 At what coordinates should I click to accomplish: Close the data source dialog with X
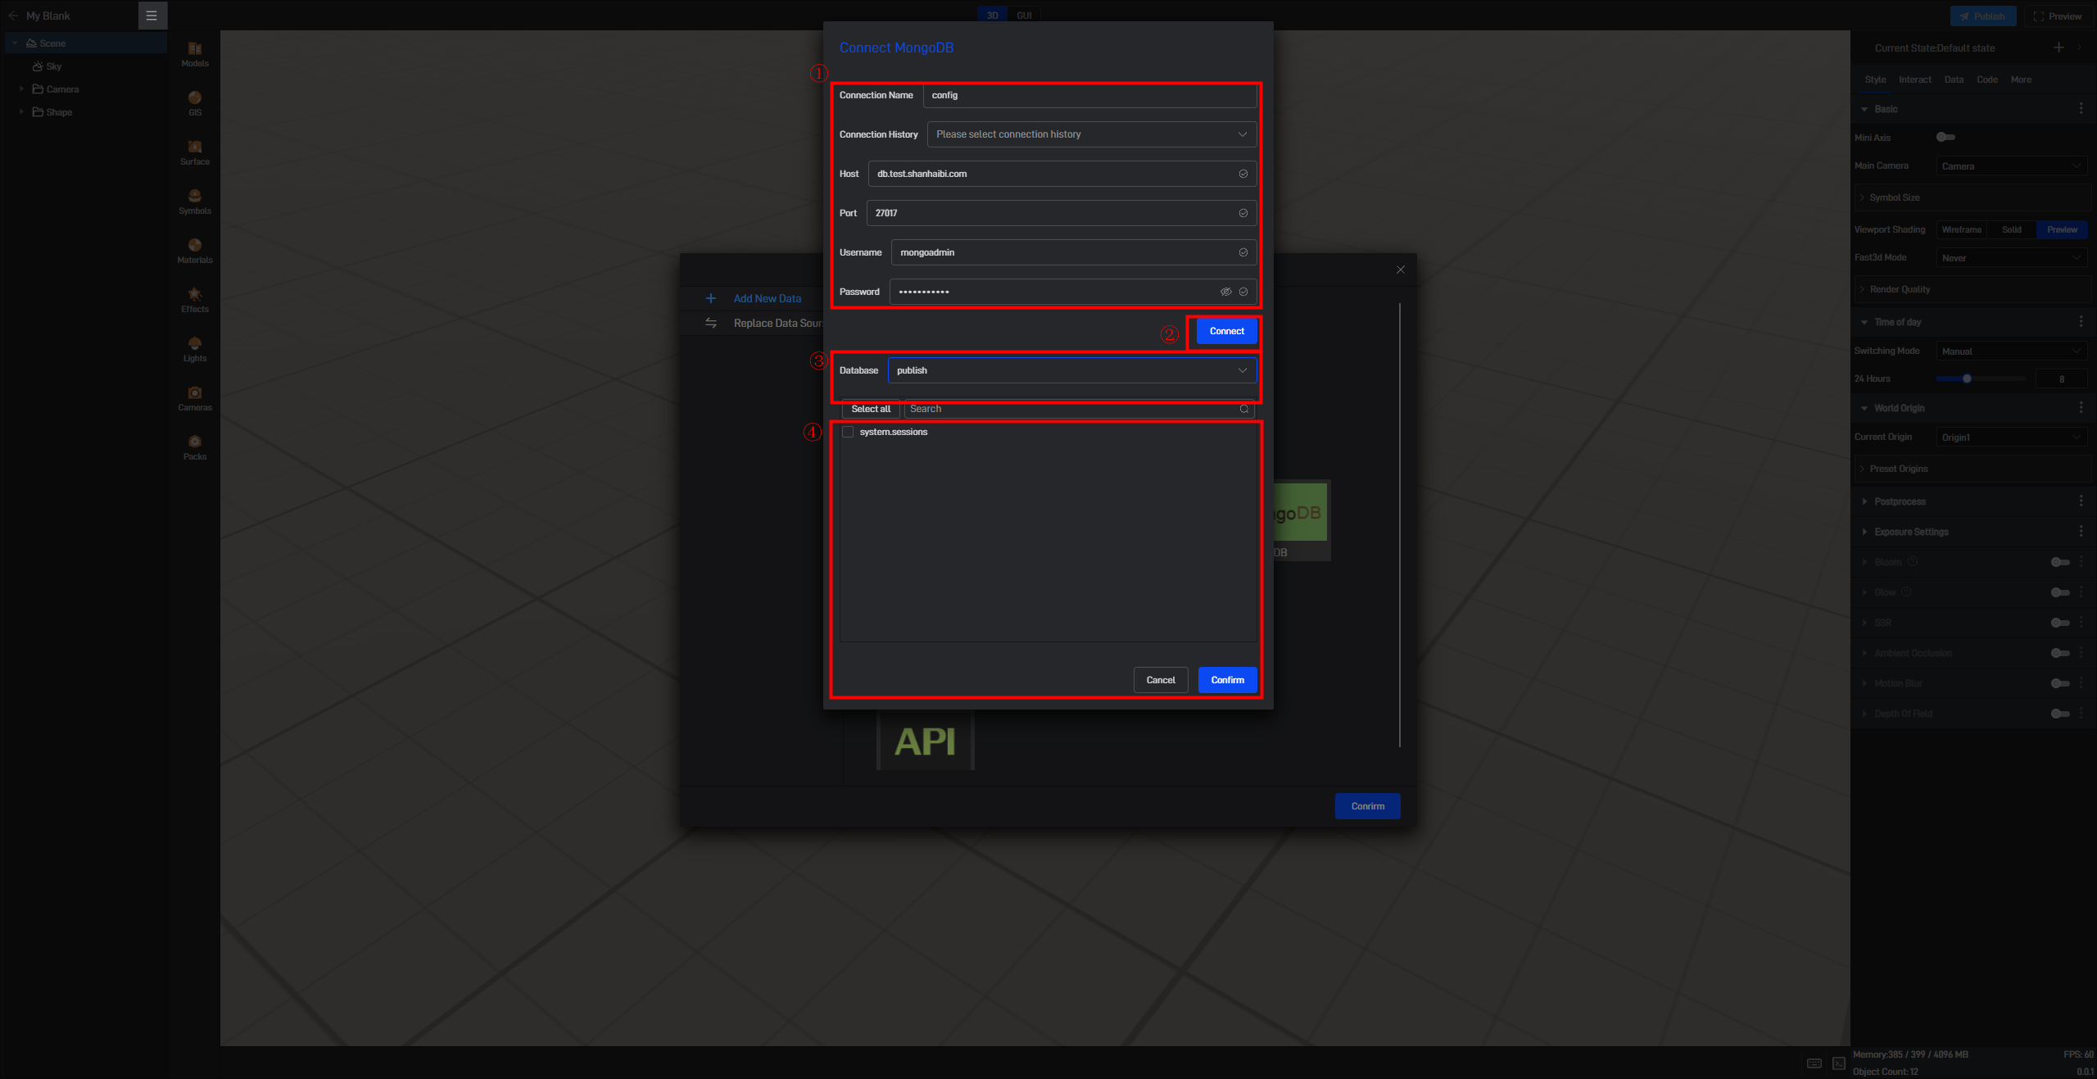pos(1401,270)
